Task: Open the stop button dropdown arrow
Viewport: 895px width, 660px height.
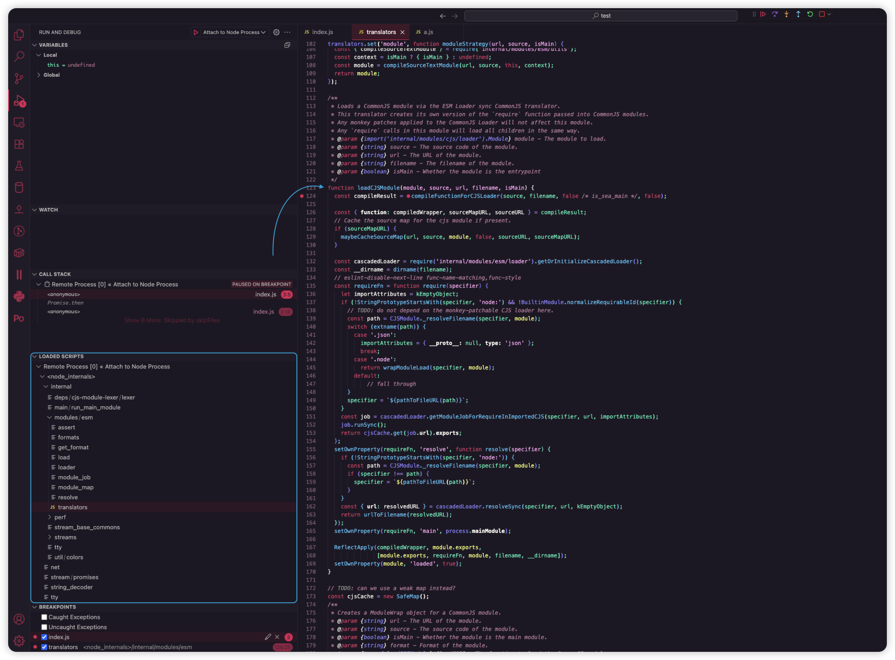Action: click(x=829, y=15)
